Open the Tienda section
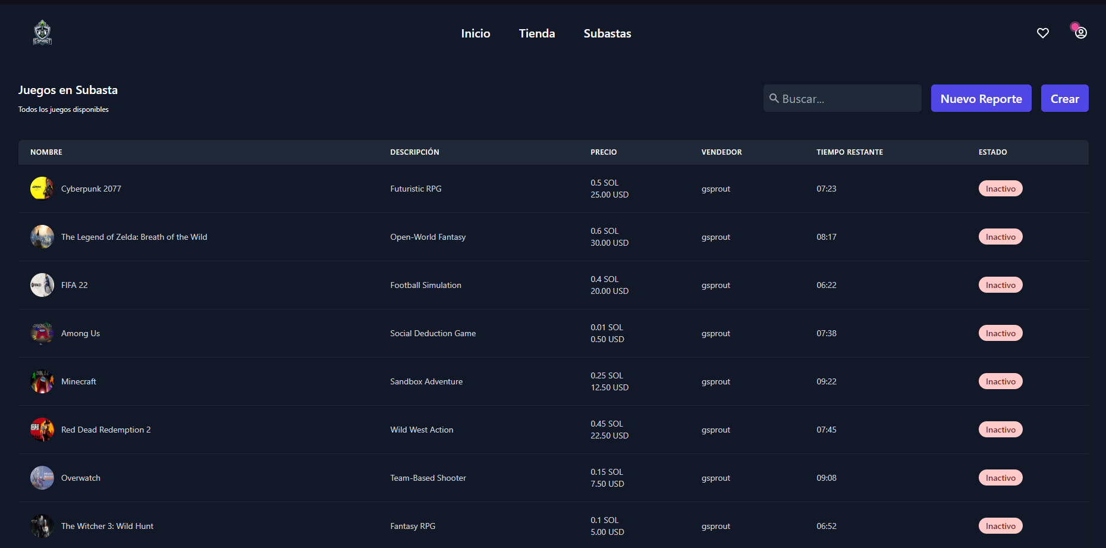The image size is (1106, 548). click(537, 33)
